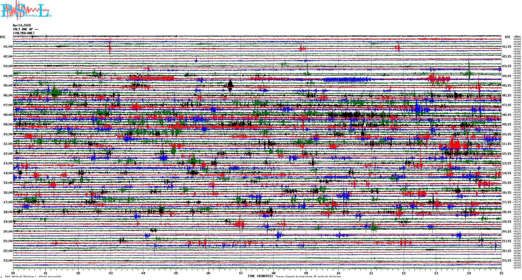Click the 15 minute tick on bottom axis
This screenshot has height=280, width=522.
501,273
